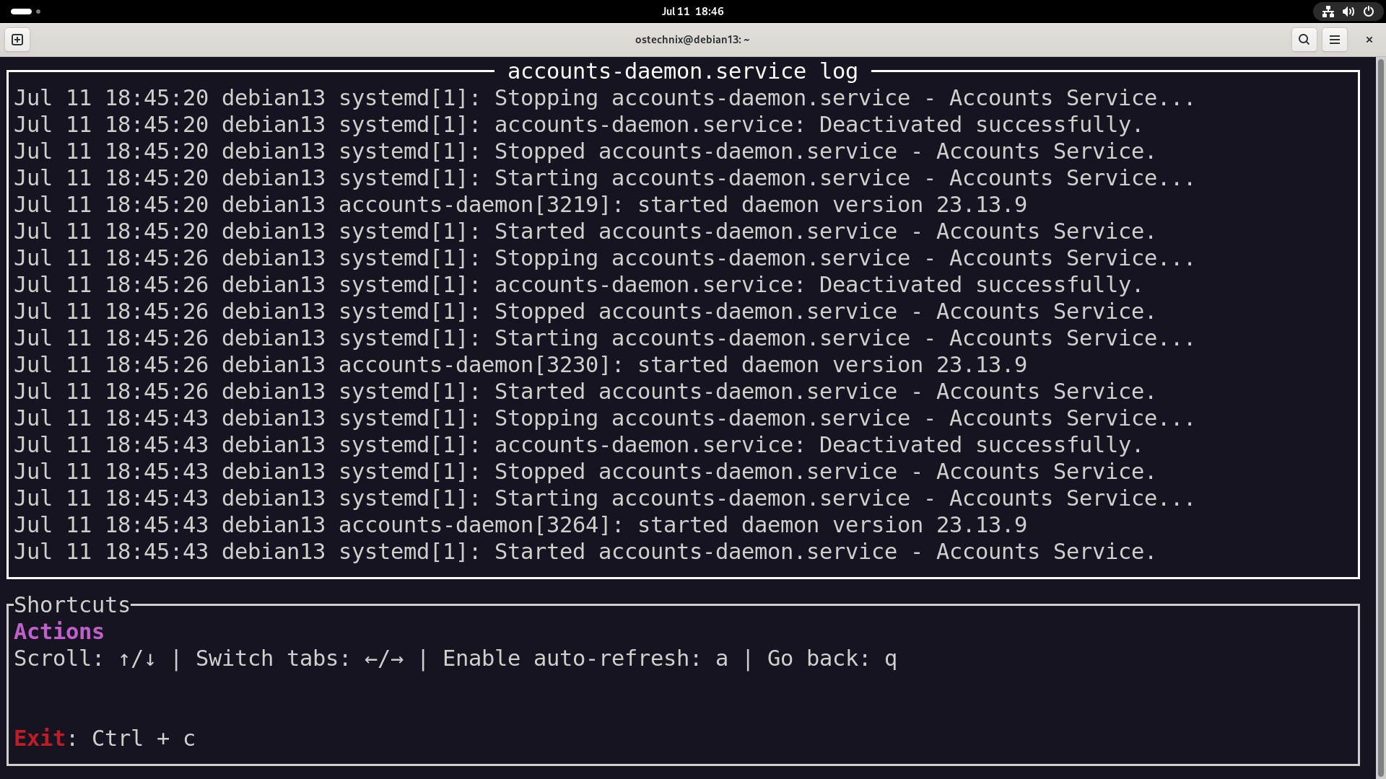Click the network status icon in the tray
This screenshot has width=1386, height=779.
point(1328,12)
